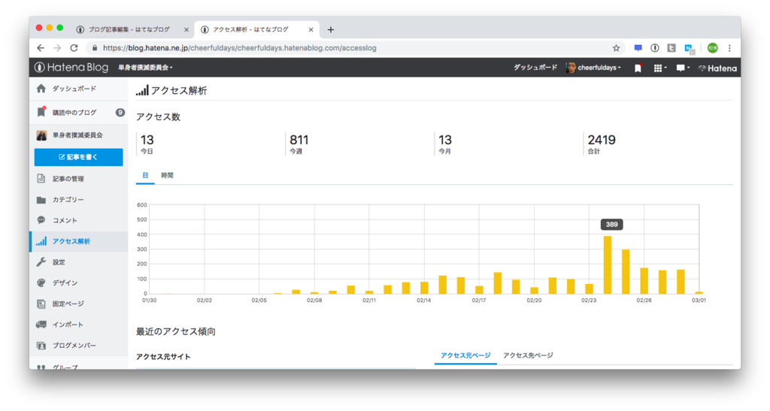
Task: Click the インポート truck icon
Action: coord(41,325)
